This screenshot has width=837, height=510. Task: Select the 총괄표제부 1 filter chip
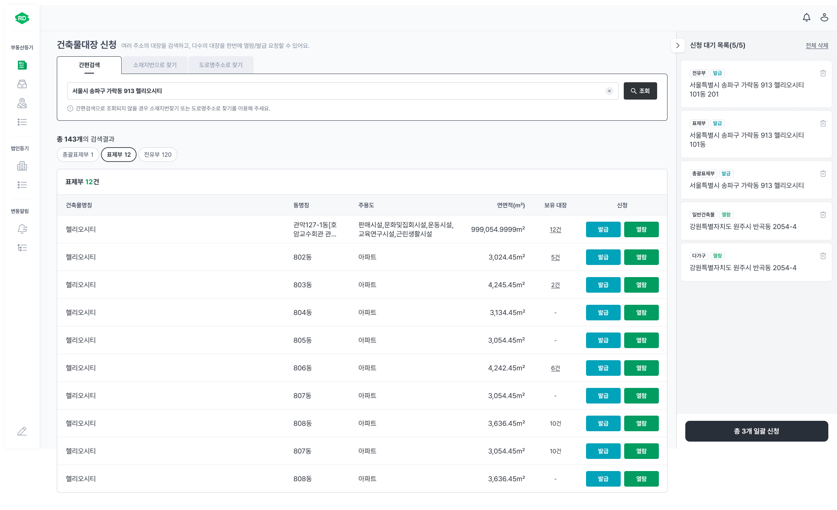click(x=78, y=155)
